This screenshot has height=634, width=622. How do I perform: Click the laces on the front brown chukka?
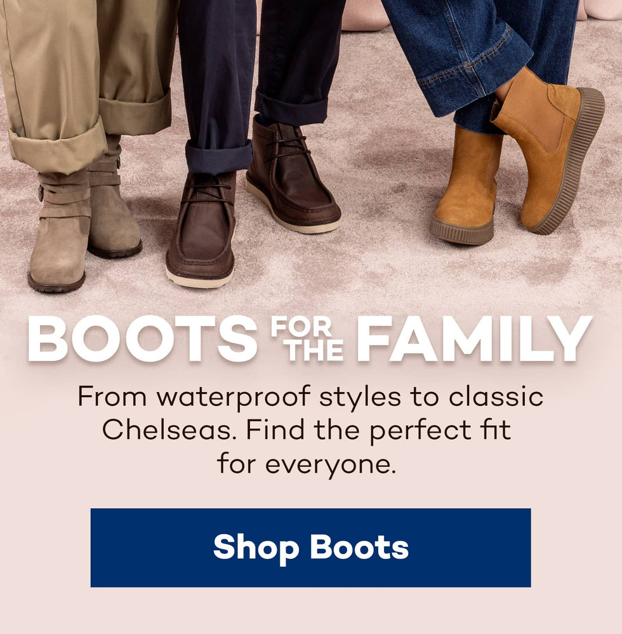tap(207, 193)
